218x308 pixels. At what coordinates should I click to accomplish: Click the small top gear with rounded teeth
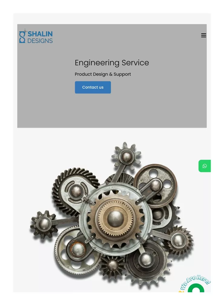126,156
